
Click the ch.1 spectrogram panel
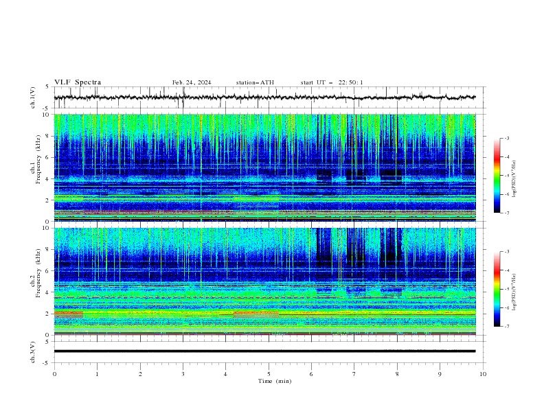point(265,167)
